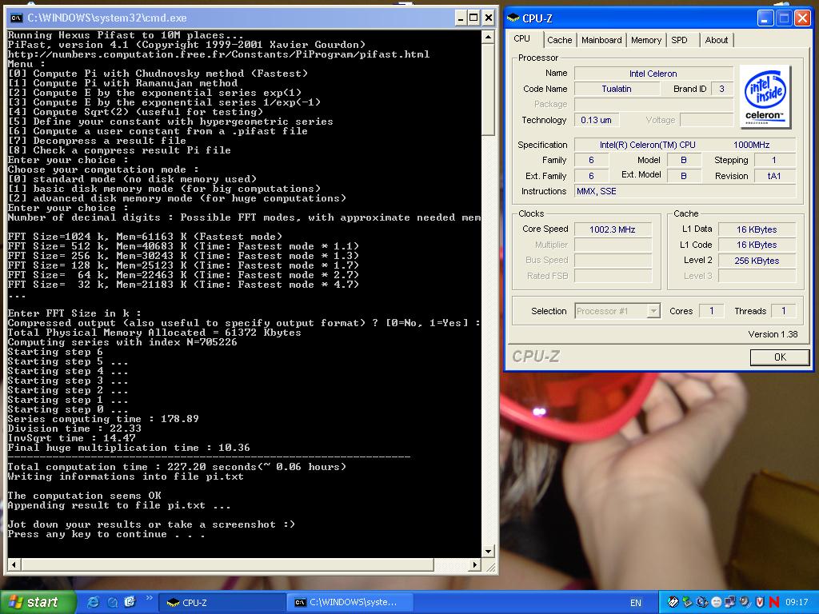Click the 'InvSqrt time : 14.47' line

(x=71, y=438)
